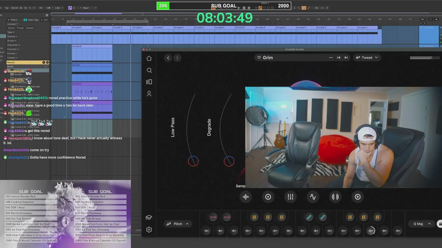Toggle the Device content filter
This screenshot has width=442, height=248.
11,28
